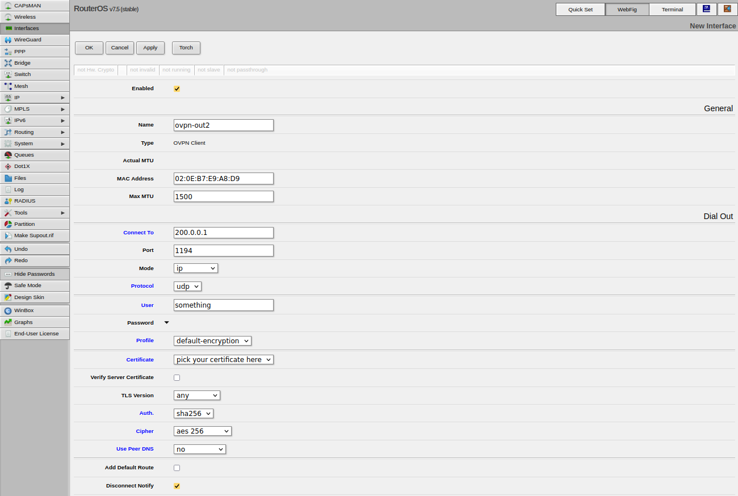Click the Switch icon
Image resolution: width=738 pixels, height=496 pixels.
(x=8, y=74)
